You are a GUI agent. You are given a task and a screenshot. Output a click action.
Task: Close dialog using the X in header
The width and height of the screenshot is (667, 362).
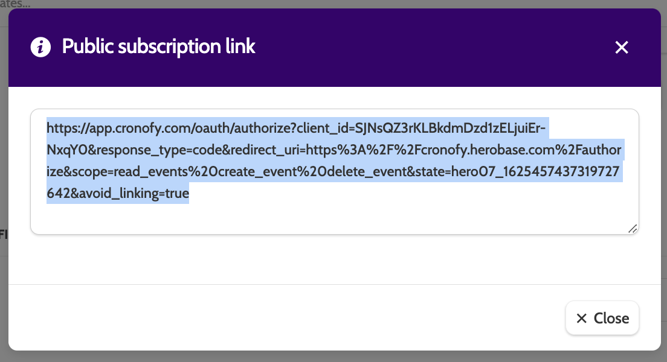click(x=622, y=47)
